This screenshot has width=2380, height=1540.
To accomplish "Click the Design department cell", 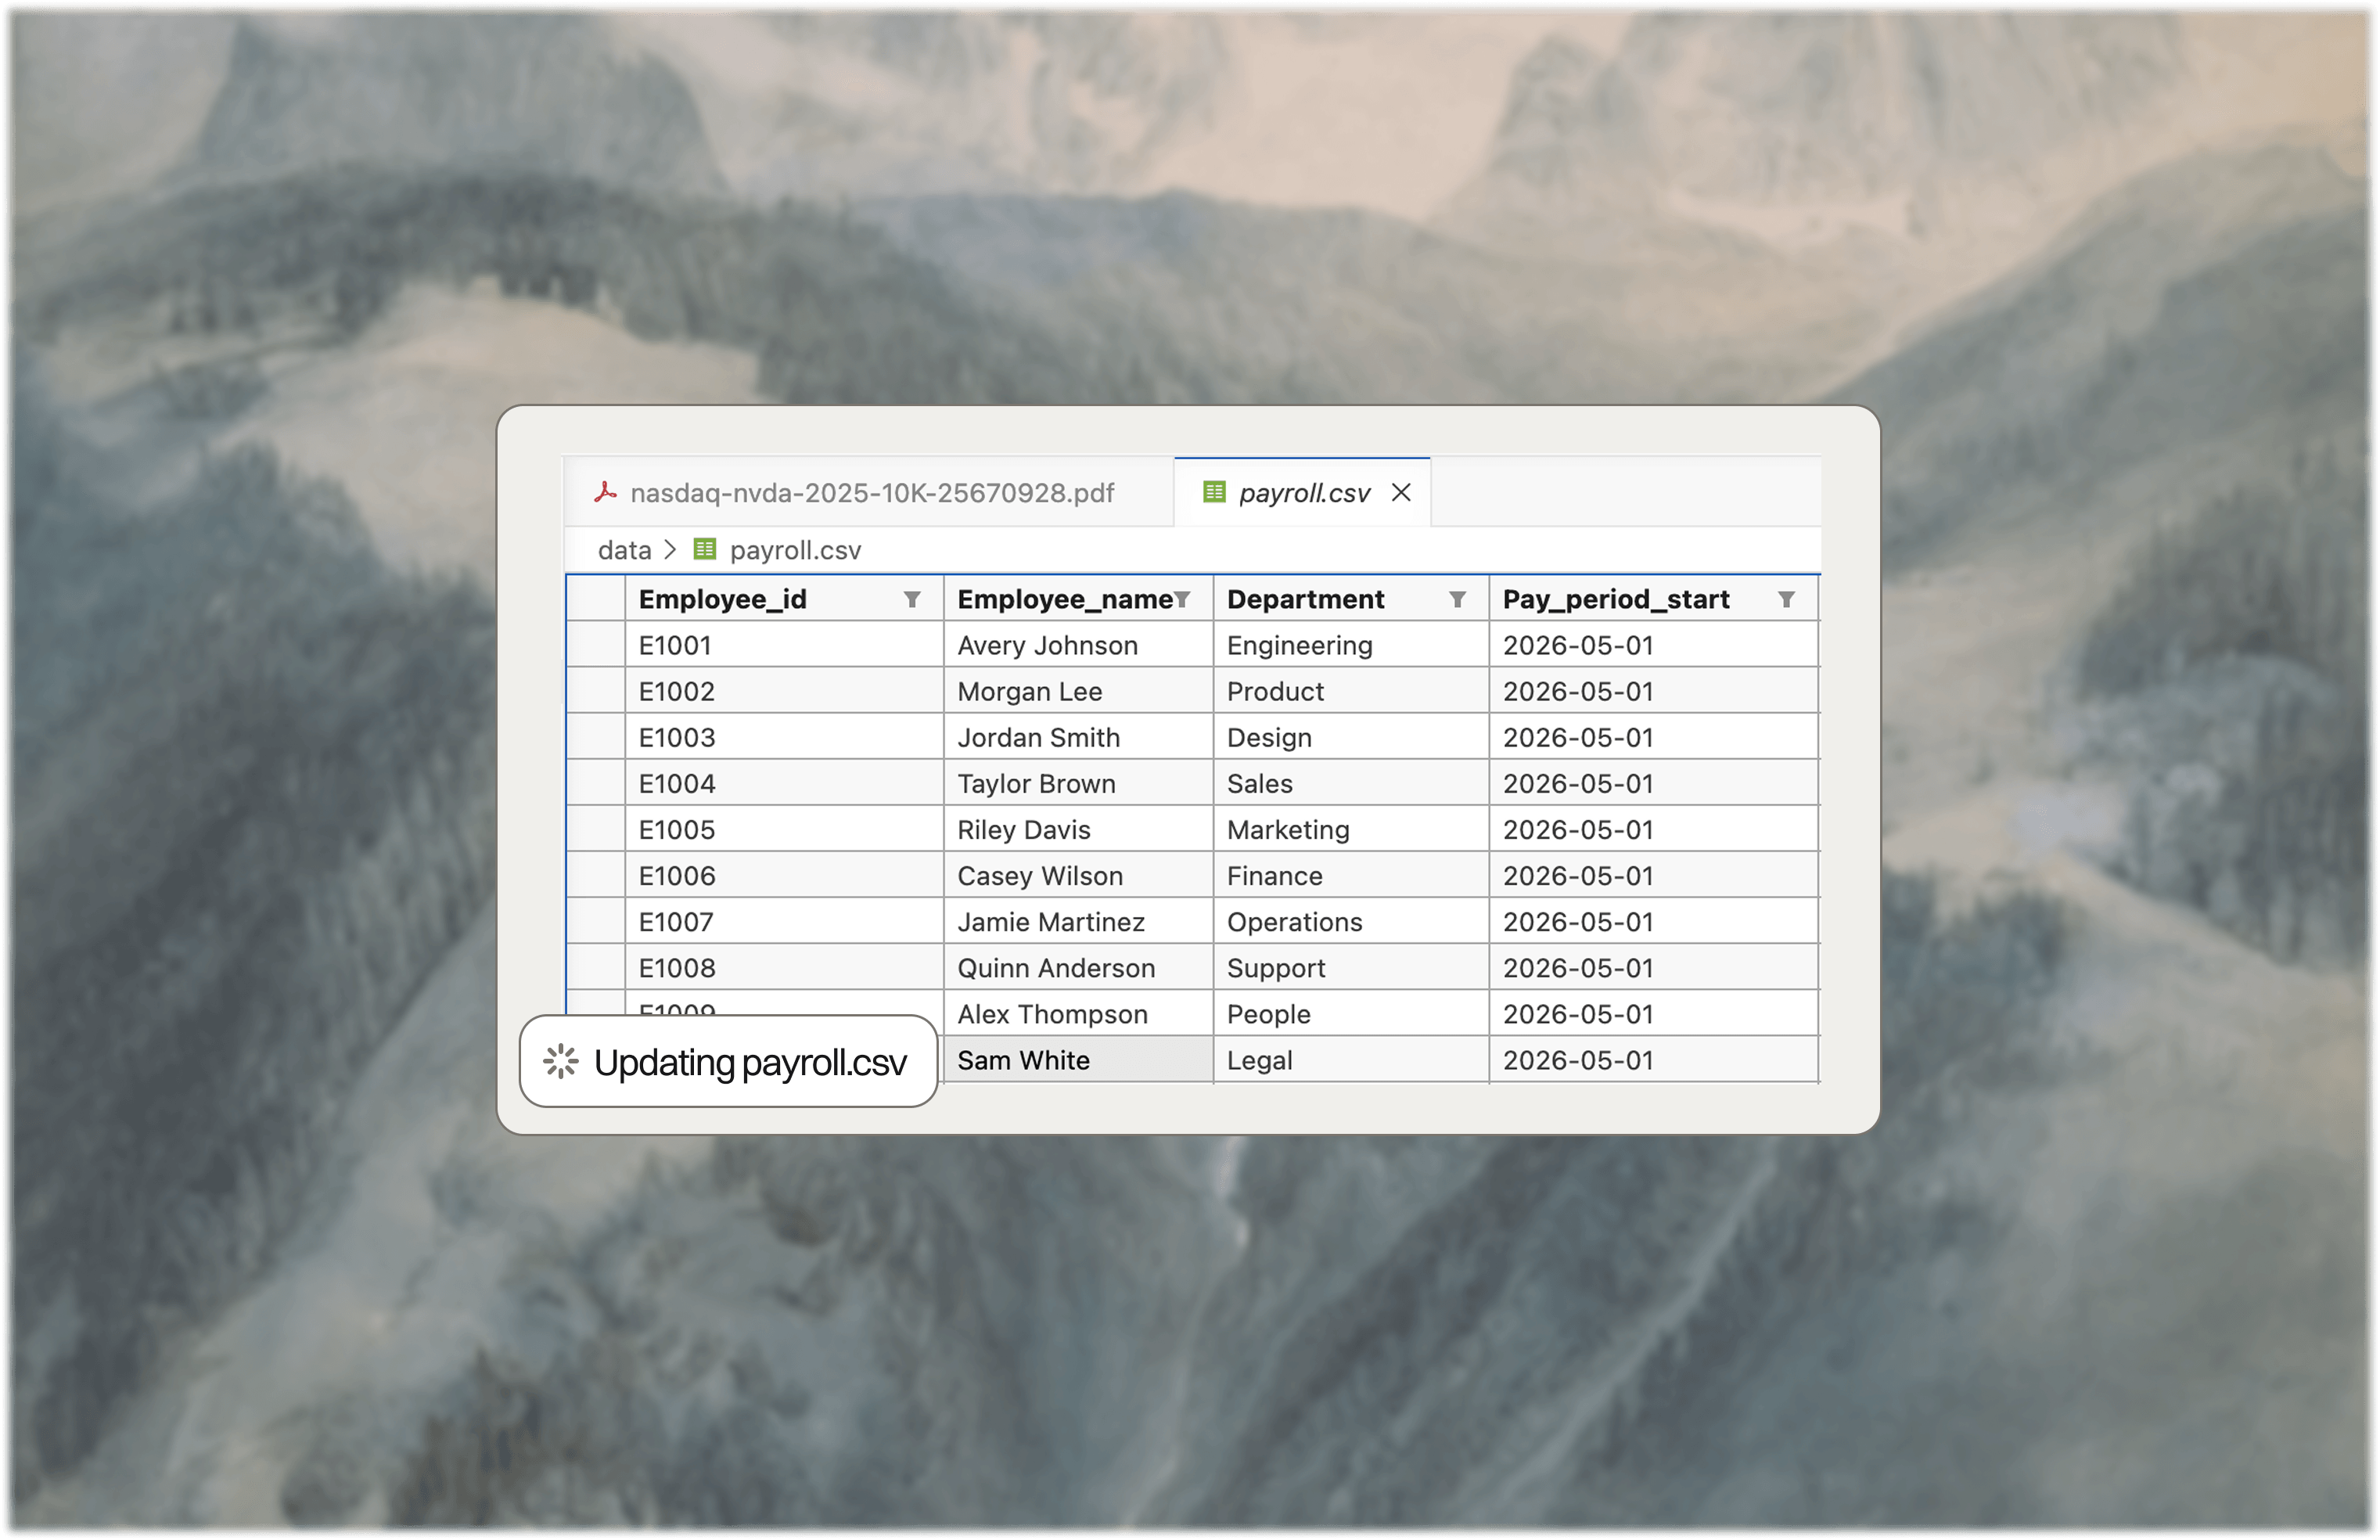I will tap(1351, 737).
